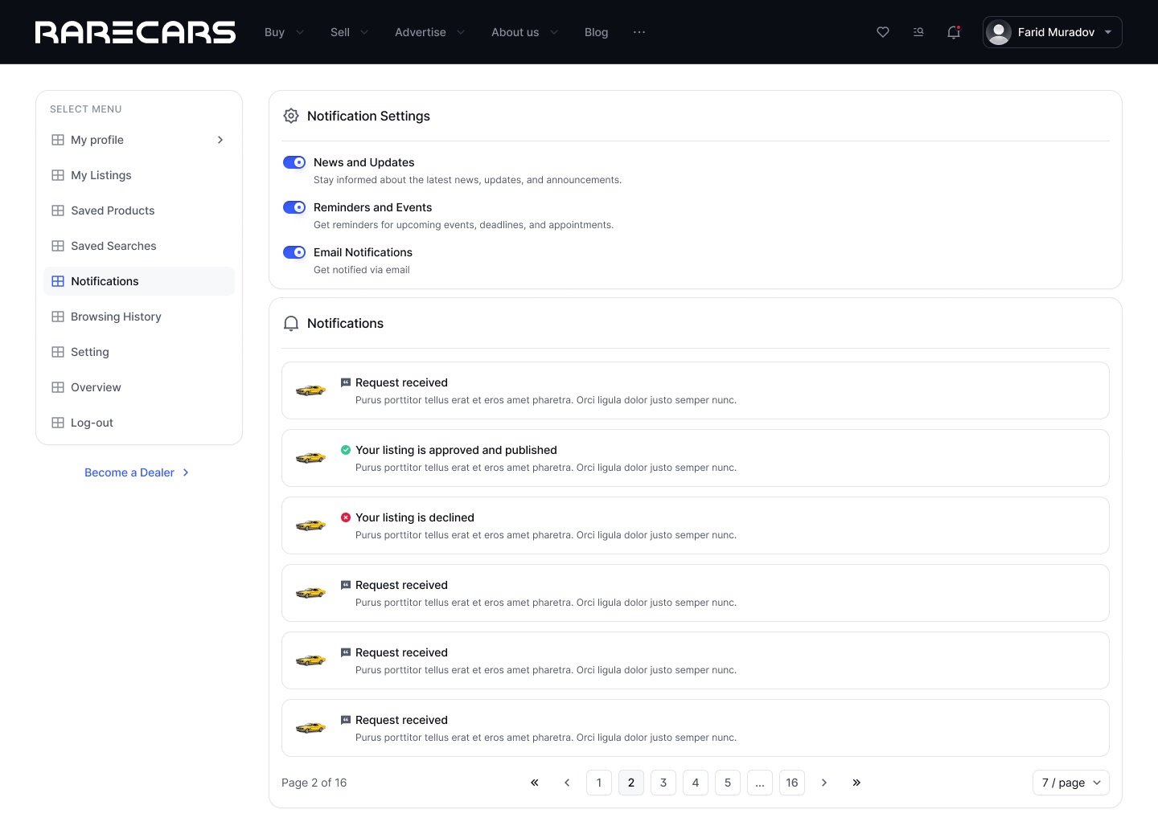Click the pagination ellipsis button
Screen dimensions: 1158x834
tap(760, 783)
